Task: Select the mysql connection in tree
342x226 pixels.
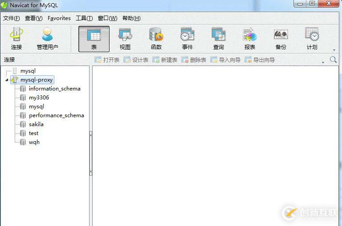Action: [x=28, y=71]
